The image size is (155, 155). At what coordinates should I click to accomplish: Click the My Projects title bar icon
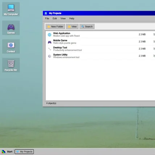tap(46, 13)
